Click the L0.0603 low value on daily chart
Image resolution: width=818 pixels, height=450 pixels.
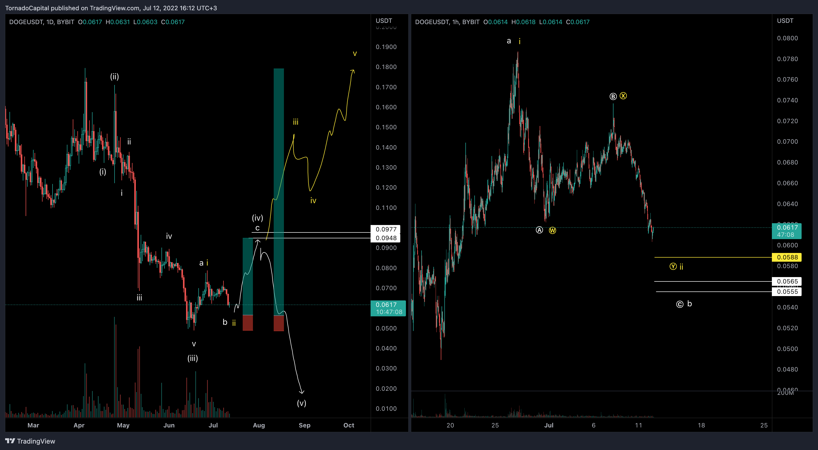pyautogui.click(x=145, y=22)
